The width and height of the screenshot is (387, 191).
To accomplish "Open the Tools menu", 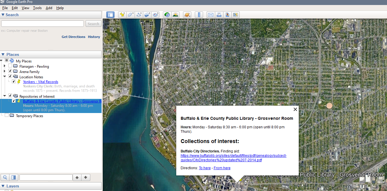I will click(x=37, y=8).
